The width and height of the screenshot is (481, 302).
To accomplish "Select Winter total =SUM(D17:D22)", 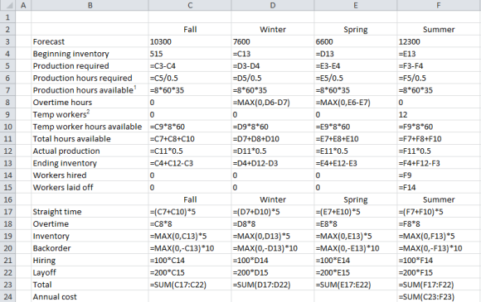I will tap(273, 285).
